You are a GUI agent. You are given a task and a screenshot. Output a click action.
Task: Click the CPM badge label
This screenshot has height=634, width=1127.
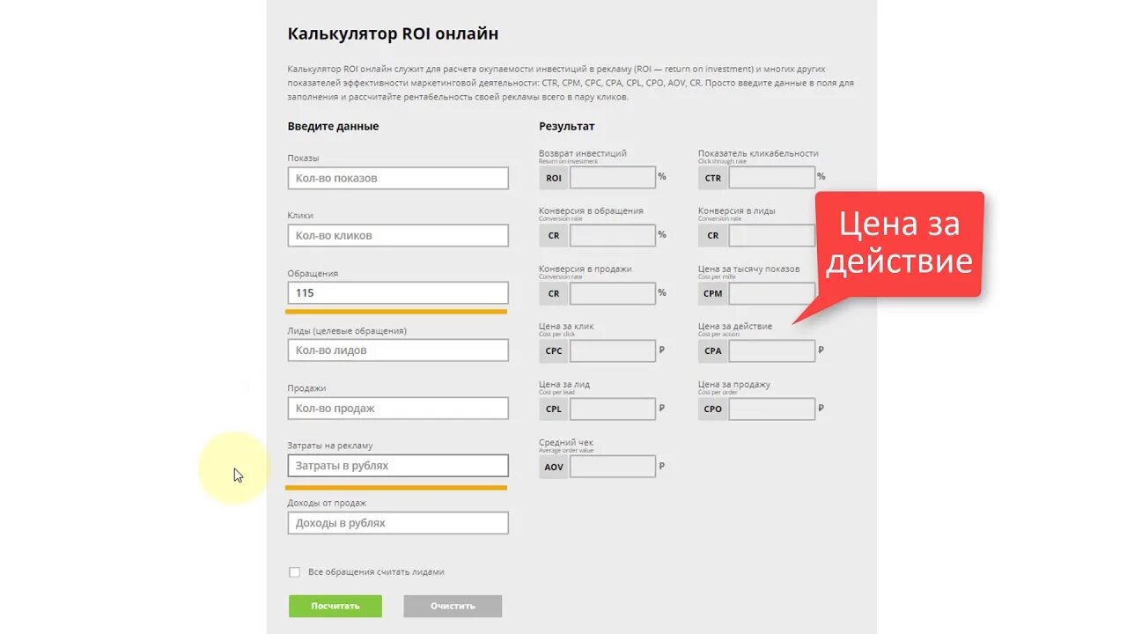point(713,293)
